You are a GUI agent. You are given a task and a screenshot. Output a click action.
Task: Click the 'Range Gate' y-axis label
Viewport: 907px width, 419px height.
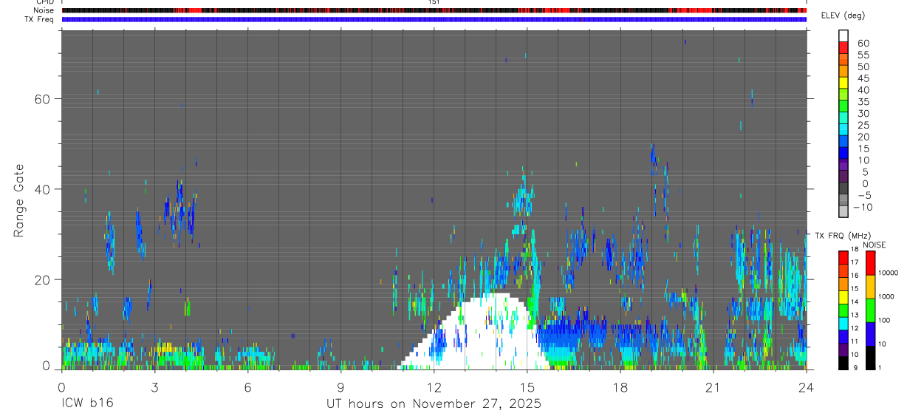[20, 200]
